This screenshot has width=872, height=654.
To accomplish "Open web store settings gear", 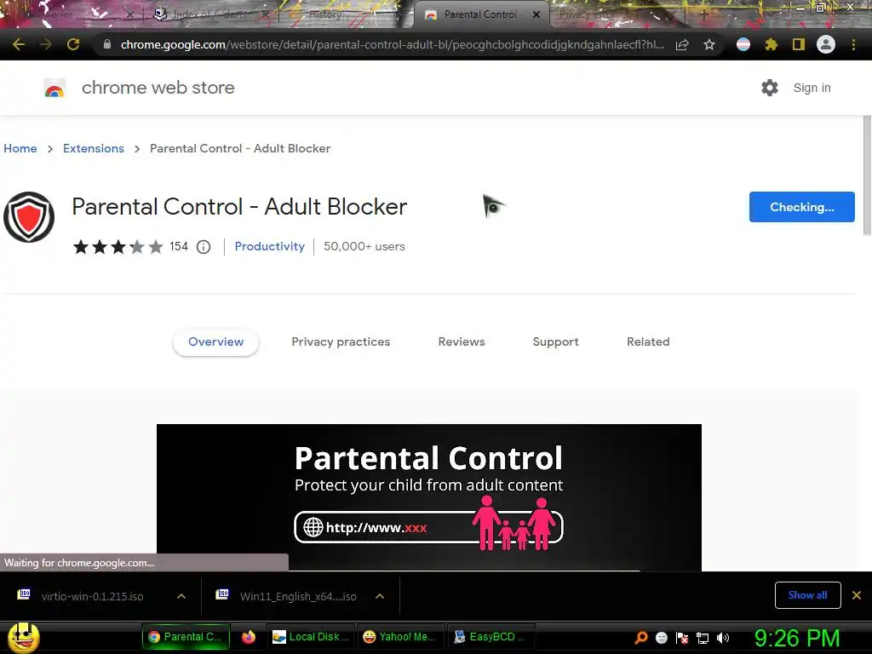I will coord(770,88).
